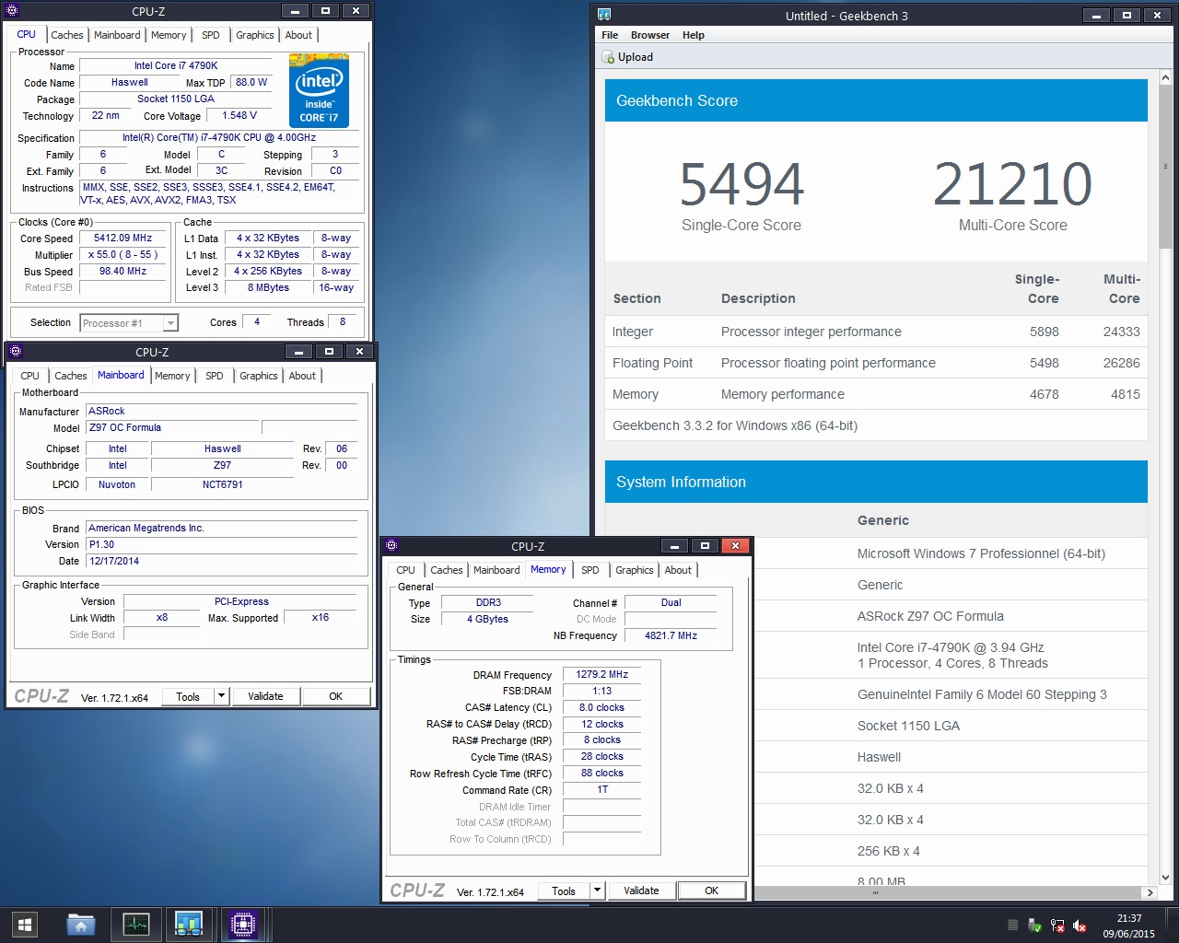
Task: Click the Geekbench vertical scrollbar thumb
Action: pyautogui.click(x=1165, y=166)
